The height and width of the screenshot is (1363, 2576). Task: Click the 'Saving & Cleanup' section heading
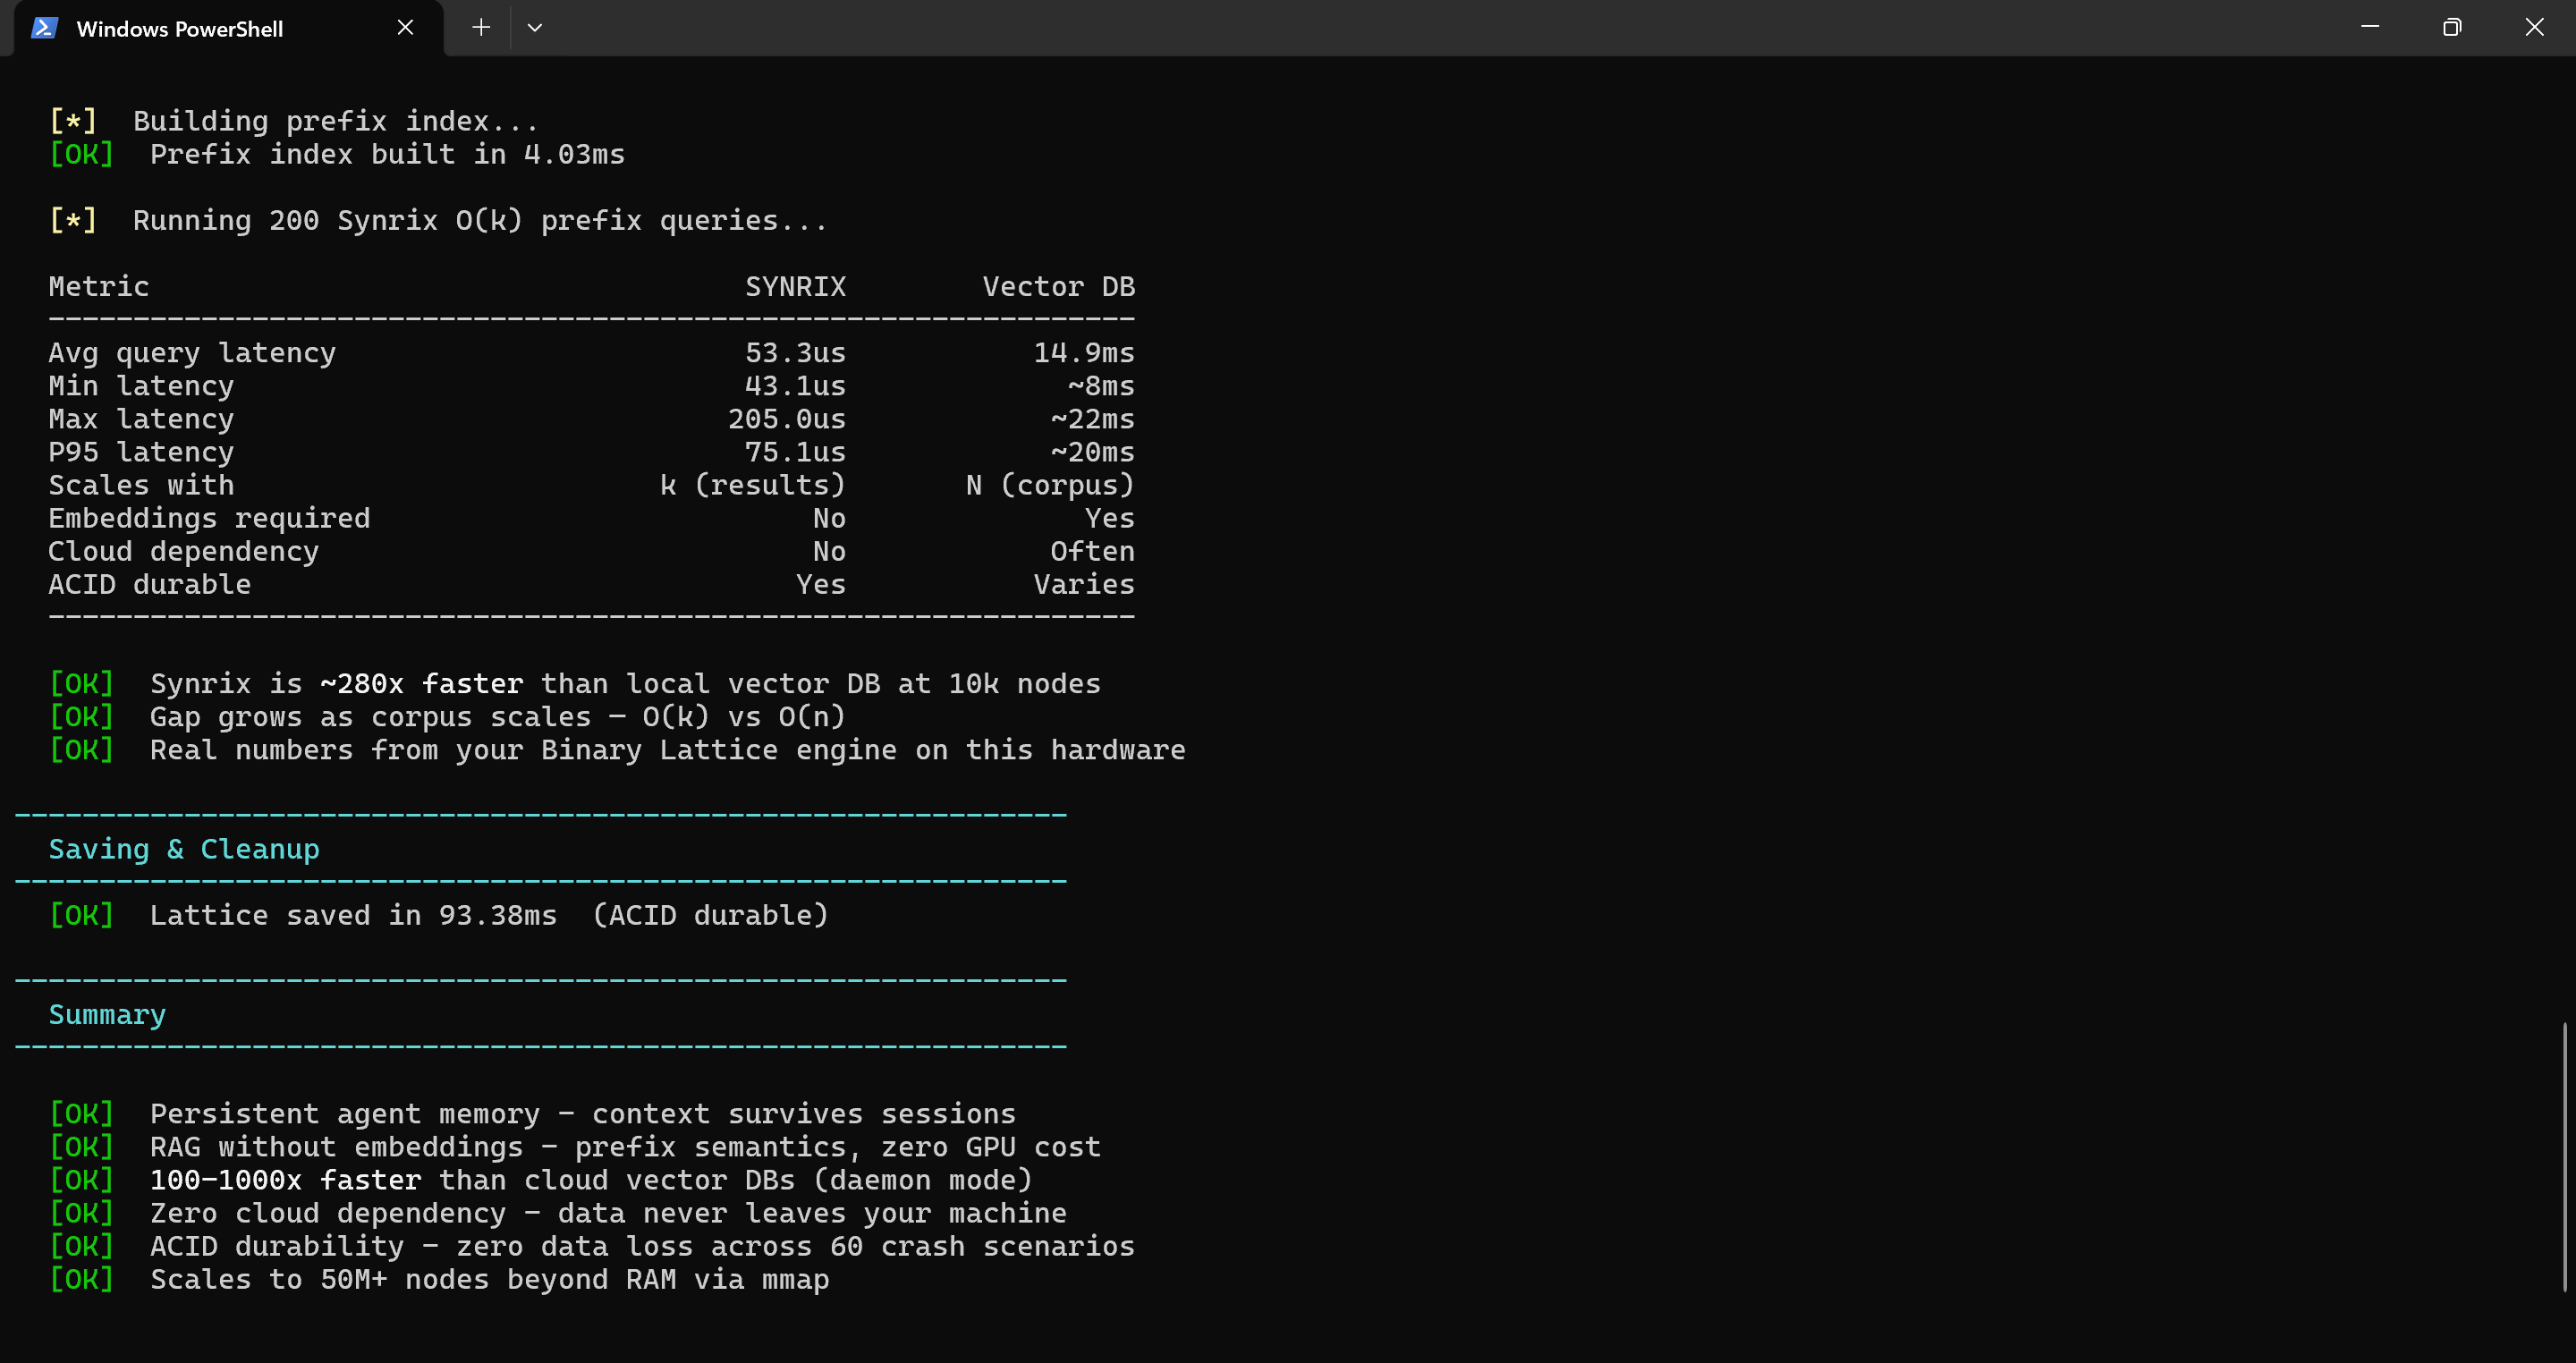[x=184, y=849]
